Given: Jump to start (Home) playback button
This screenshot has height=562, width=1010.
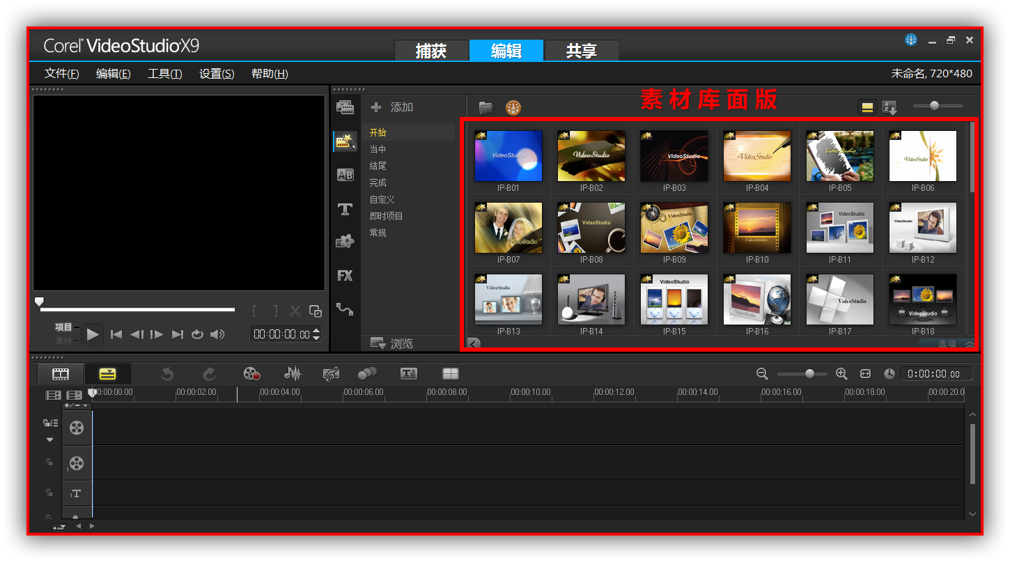Looking at the screenshot, I should pyautogui.click(x=116, y=334).
